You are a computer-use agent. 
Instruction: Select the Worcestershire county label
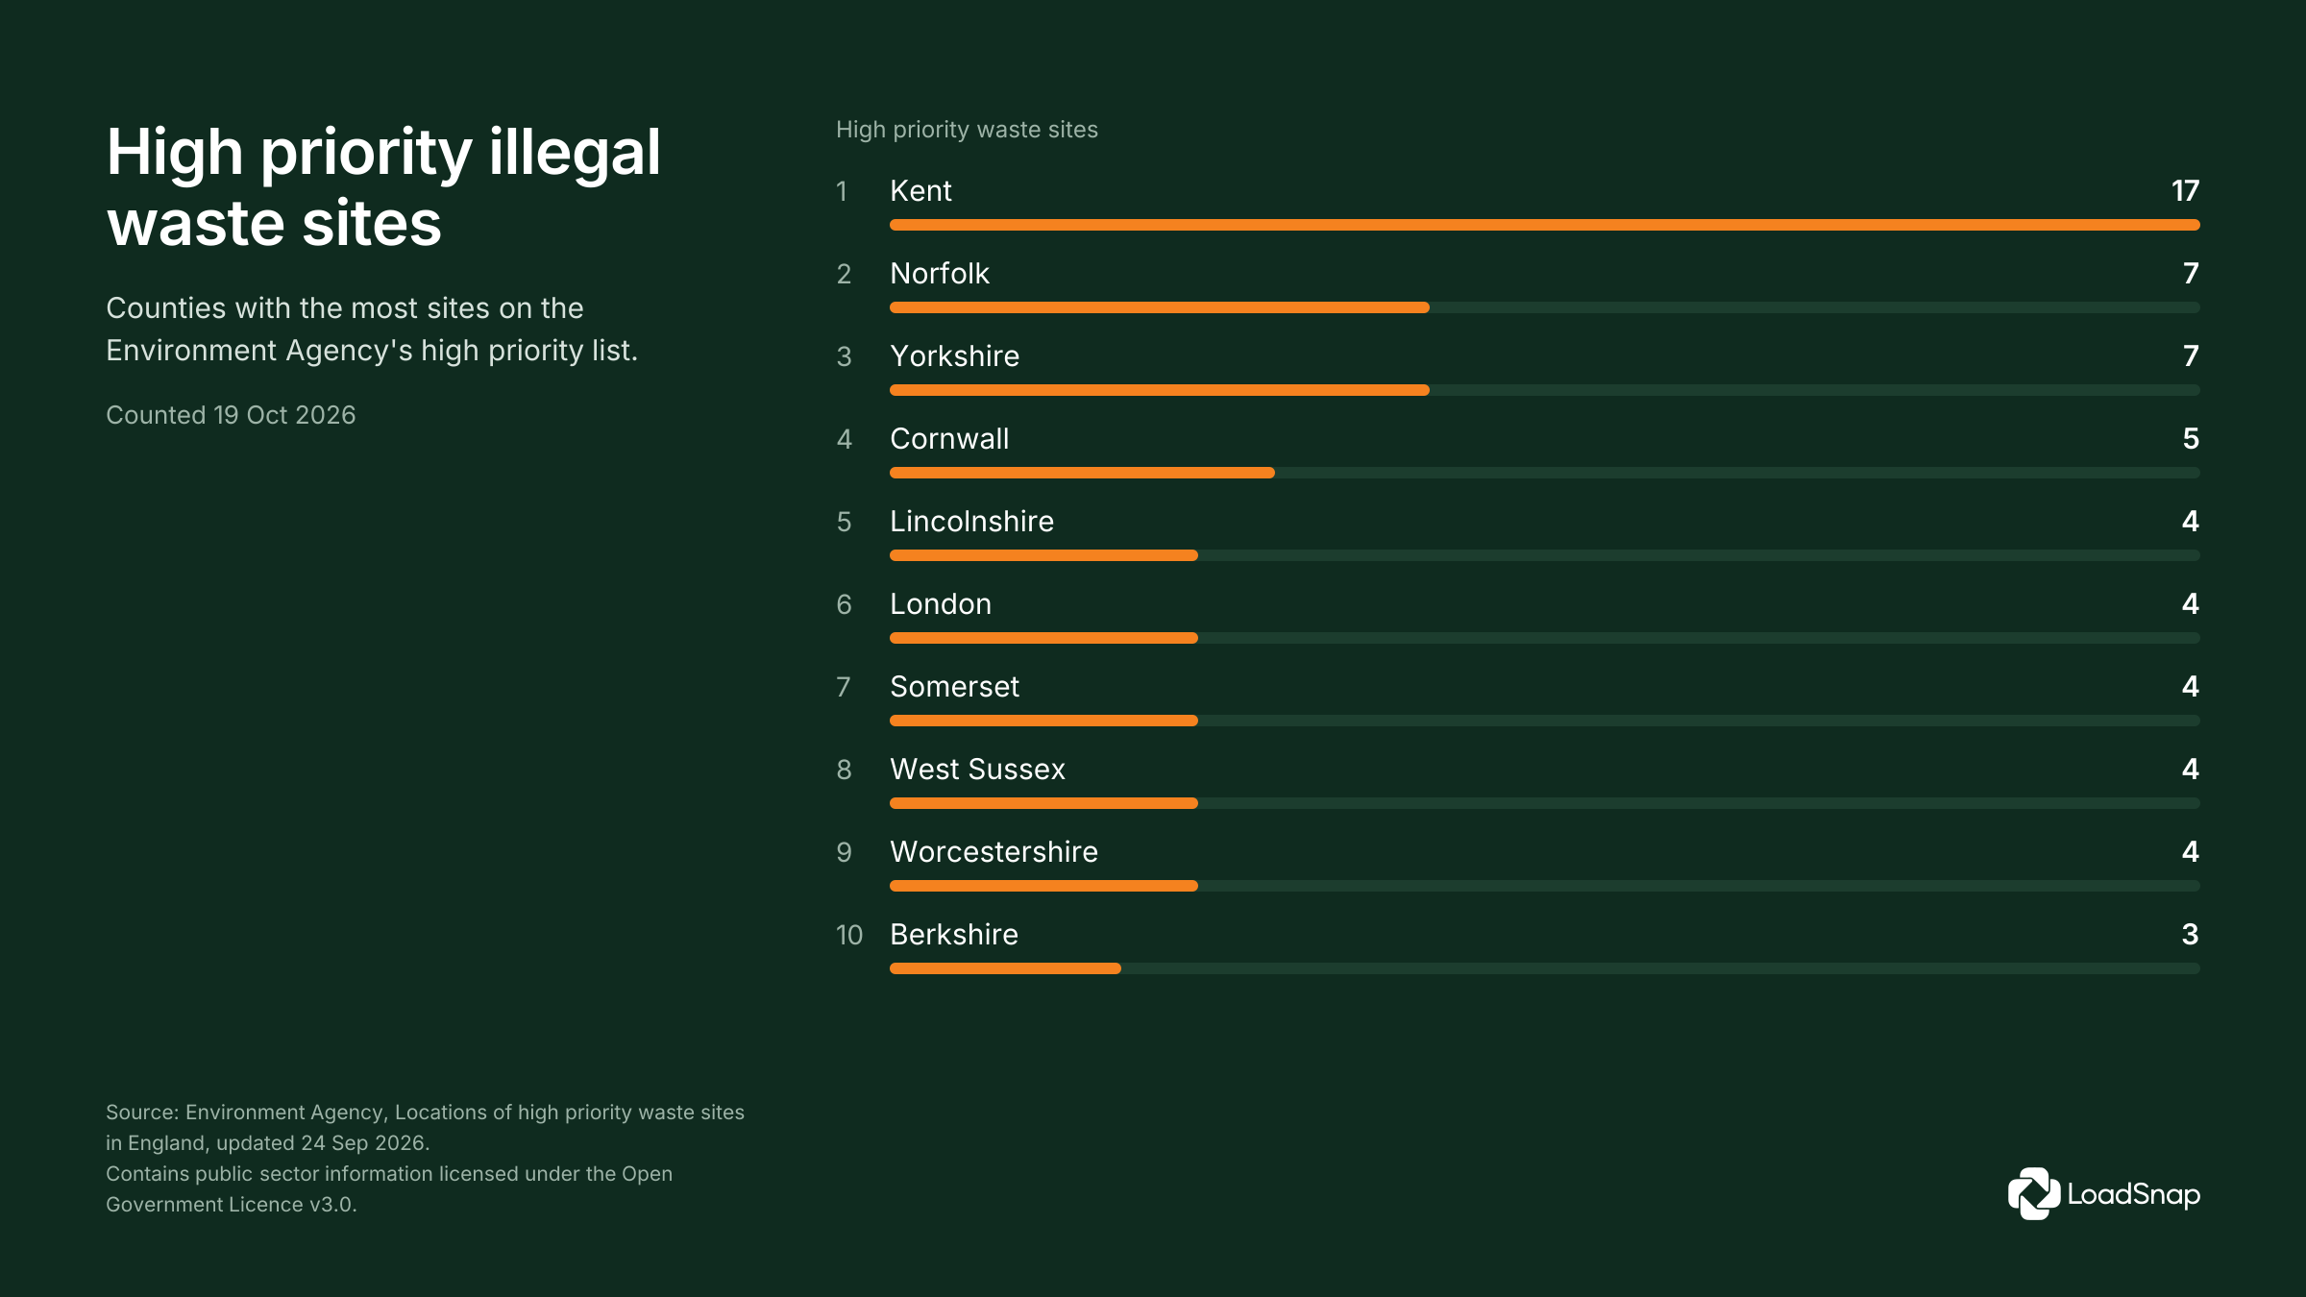point(994,852)
